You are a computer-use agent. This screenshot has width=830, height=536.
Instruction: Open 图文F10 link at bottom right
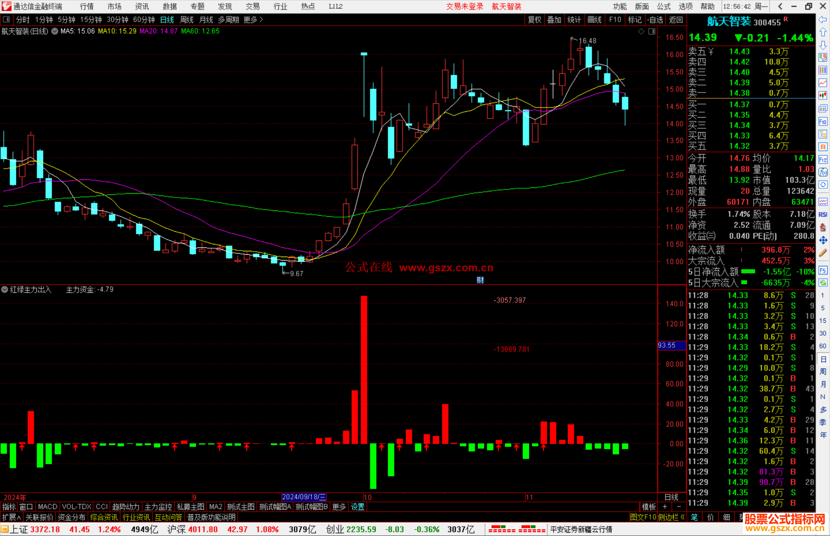(x=643, y=517)
